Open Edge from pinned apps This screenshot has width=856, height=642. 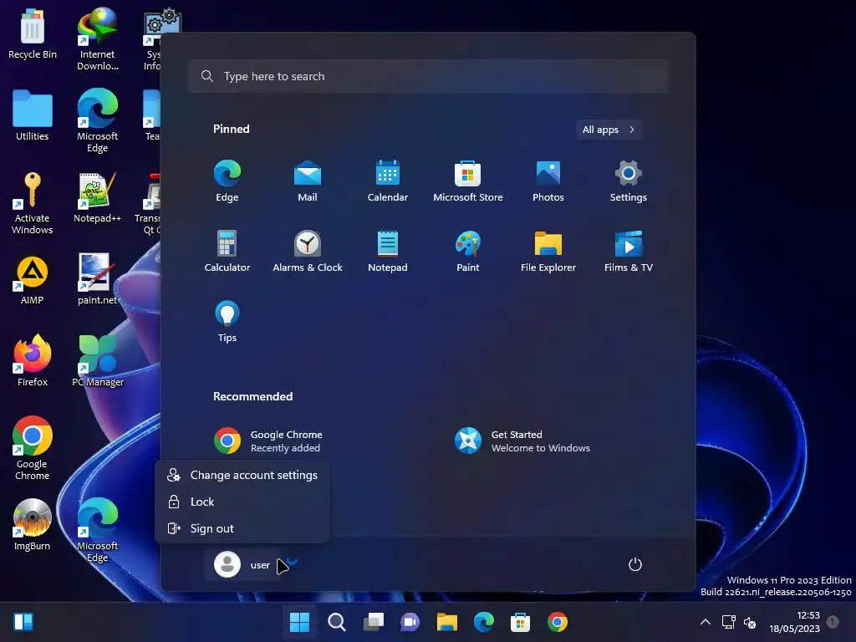(x=227, y=181)
